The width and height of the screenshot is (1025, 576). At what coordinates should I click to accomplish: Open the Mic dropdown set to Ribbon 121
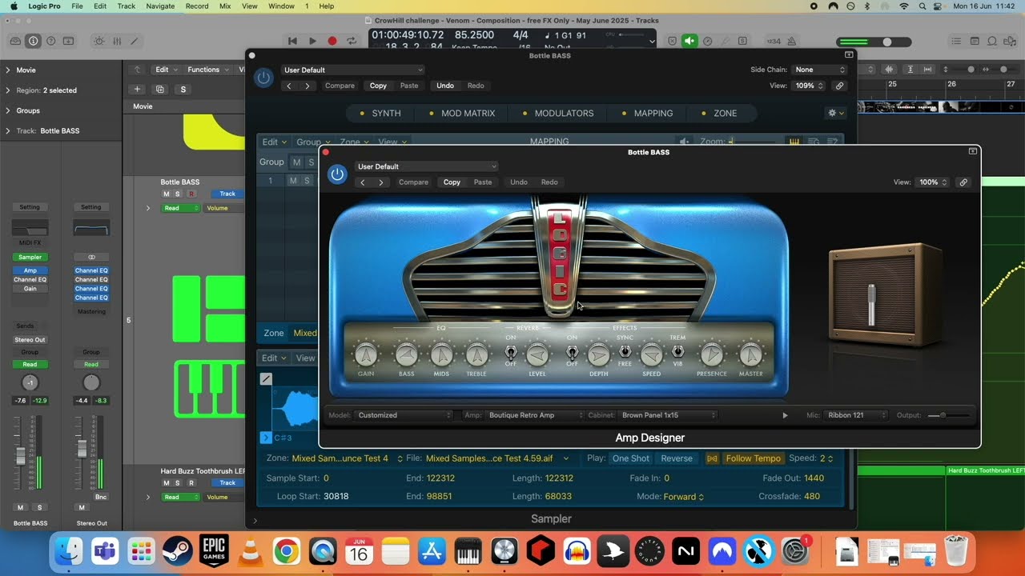click(856, 415)
